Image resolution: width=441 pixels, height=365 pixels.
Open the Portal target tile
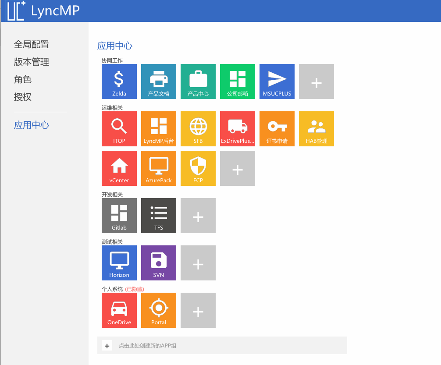159,310
